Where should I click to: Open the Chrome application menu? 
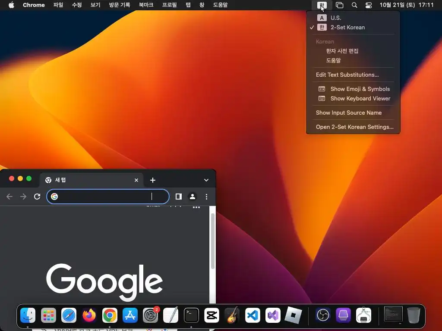pos(34,5)
